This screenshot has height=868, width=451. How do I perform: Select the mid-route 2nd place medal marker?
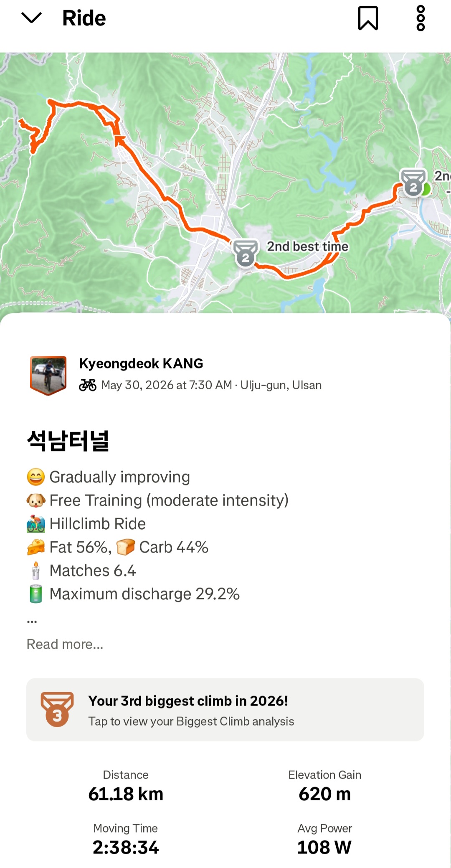point(246,254)
